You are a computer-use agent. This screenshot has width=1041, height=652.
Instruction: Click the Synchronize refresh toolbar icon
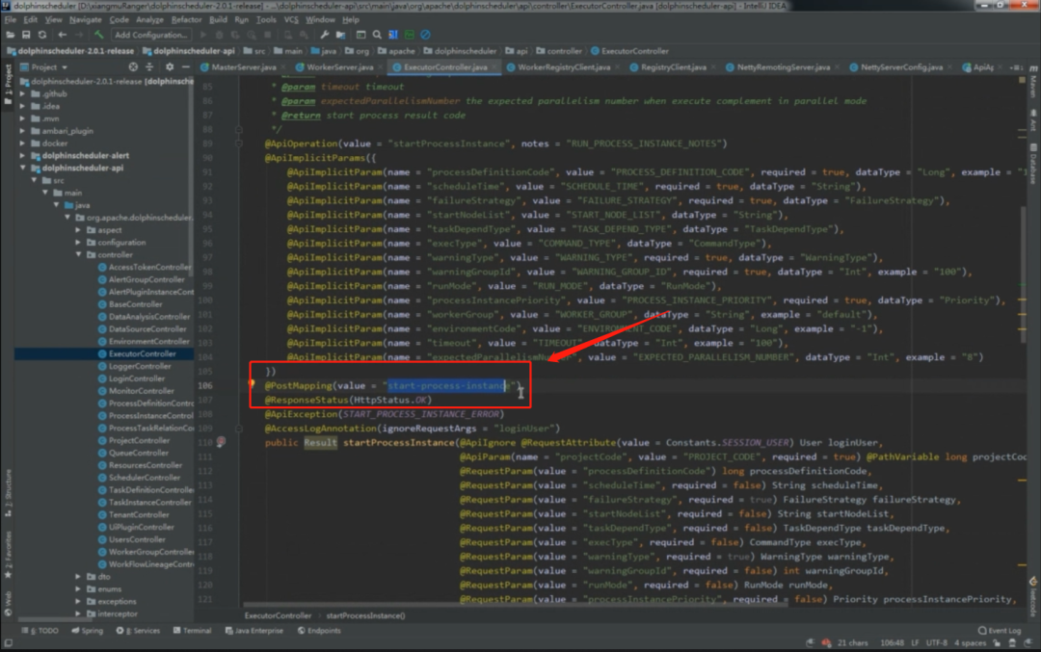[x=41, y=35]
